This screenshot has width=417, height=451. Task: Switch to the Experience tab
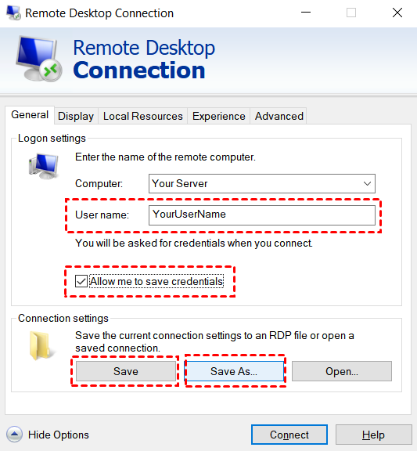219,116
